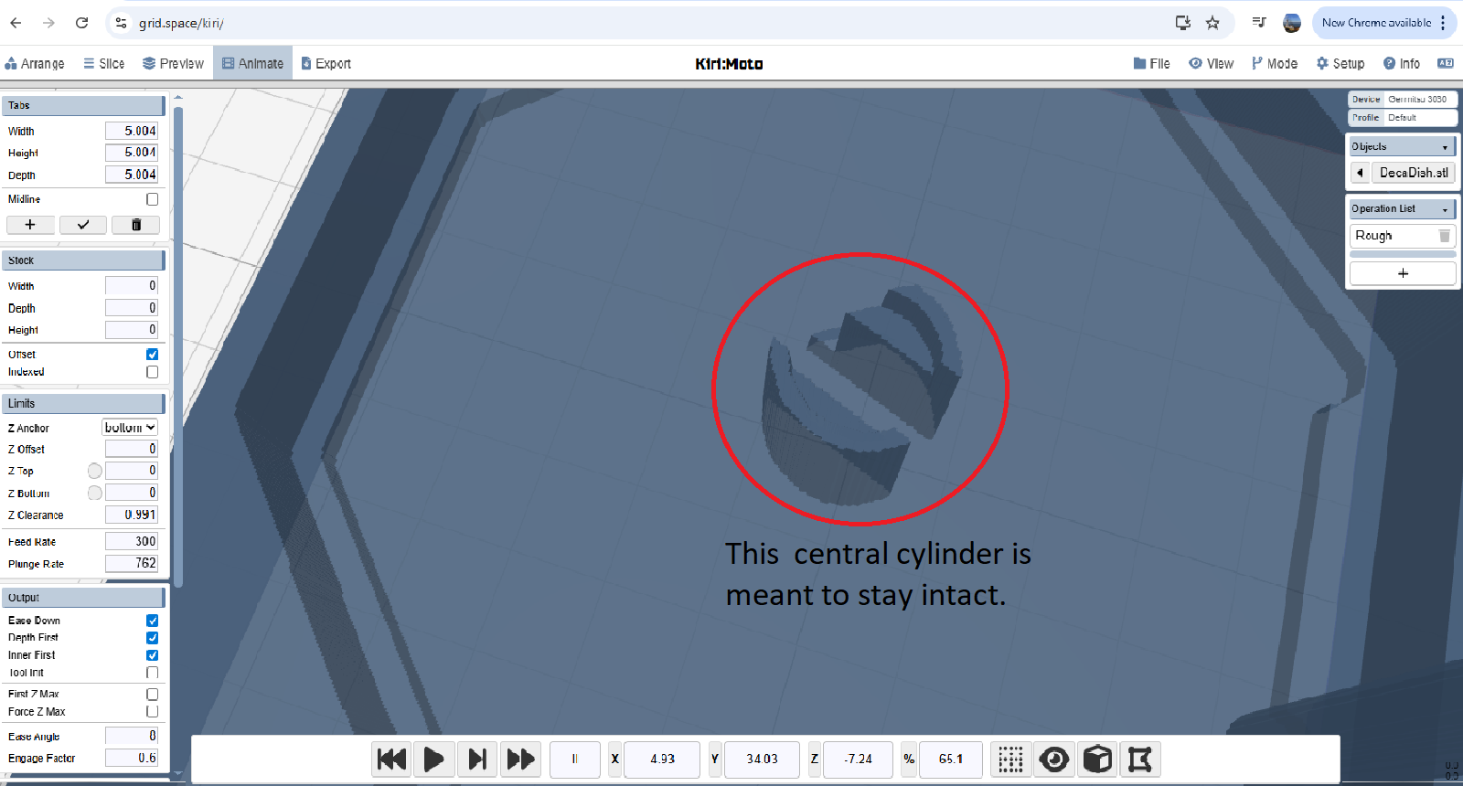
Task: Open the Setup menu
Action: 1340,64
